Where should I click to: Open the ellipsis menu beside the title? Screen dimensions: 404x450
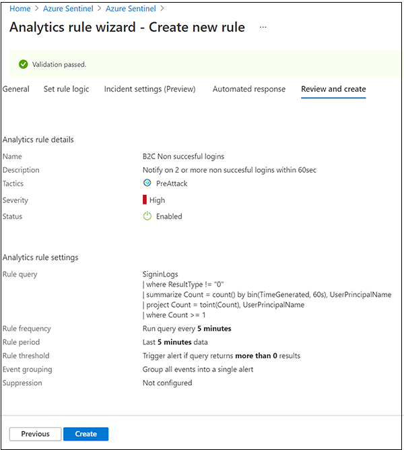[263, 28]
